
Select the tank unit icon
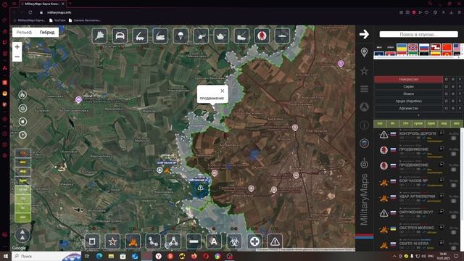click(221, 36)
